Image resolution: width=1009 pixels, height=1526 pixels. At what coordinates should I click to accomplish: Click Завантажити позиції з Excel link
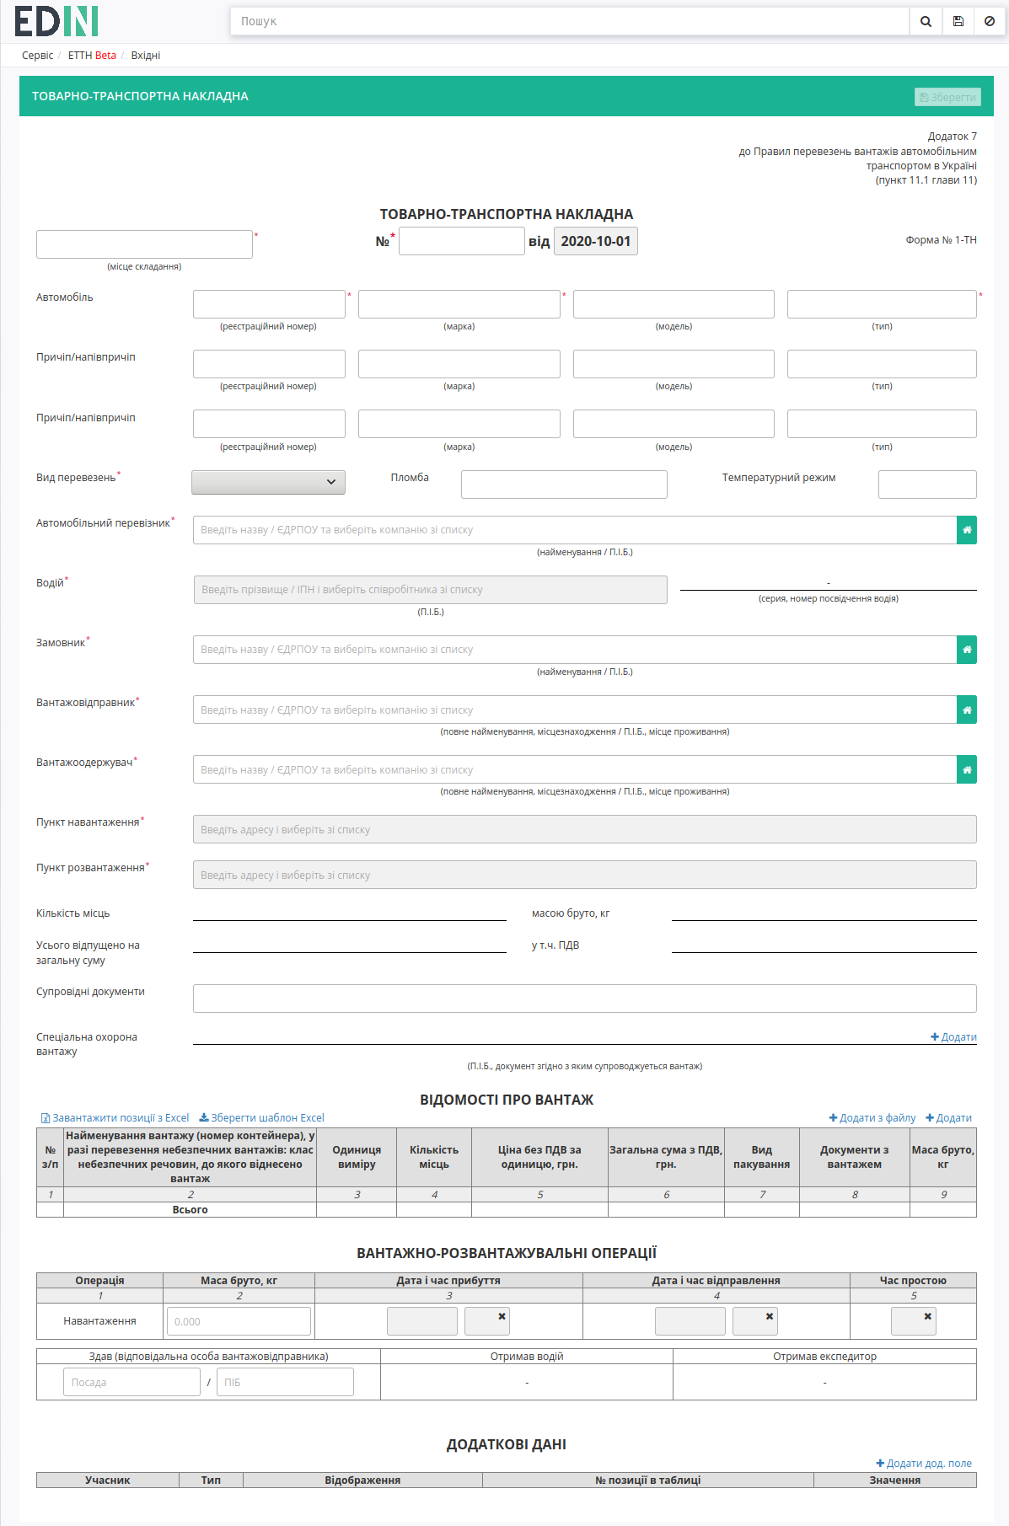coord(115,1118)
